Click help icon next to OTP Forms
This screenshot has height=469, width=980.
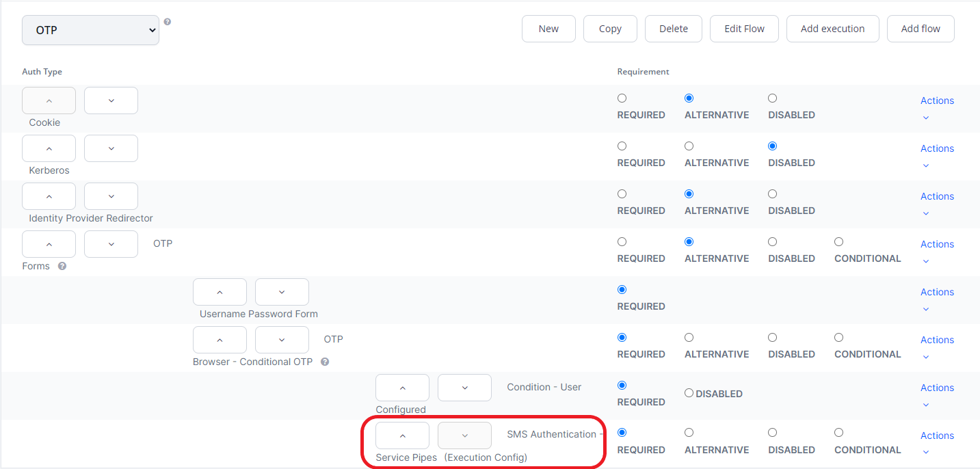click(x=62, y=266)
